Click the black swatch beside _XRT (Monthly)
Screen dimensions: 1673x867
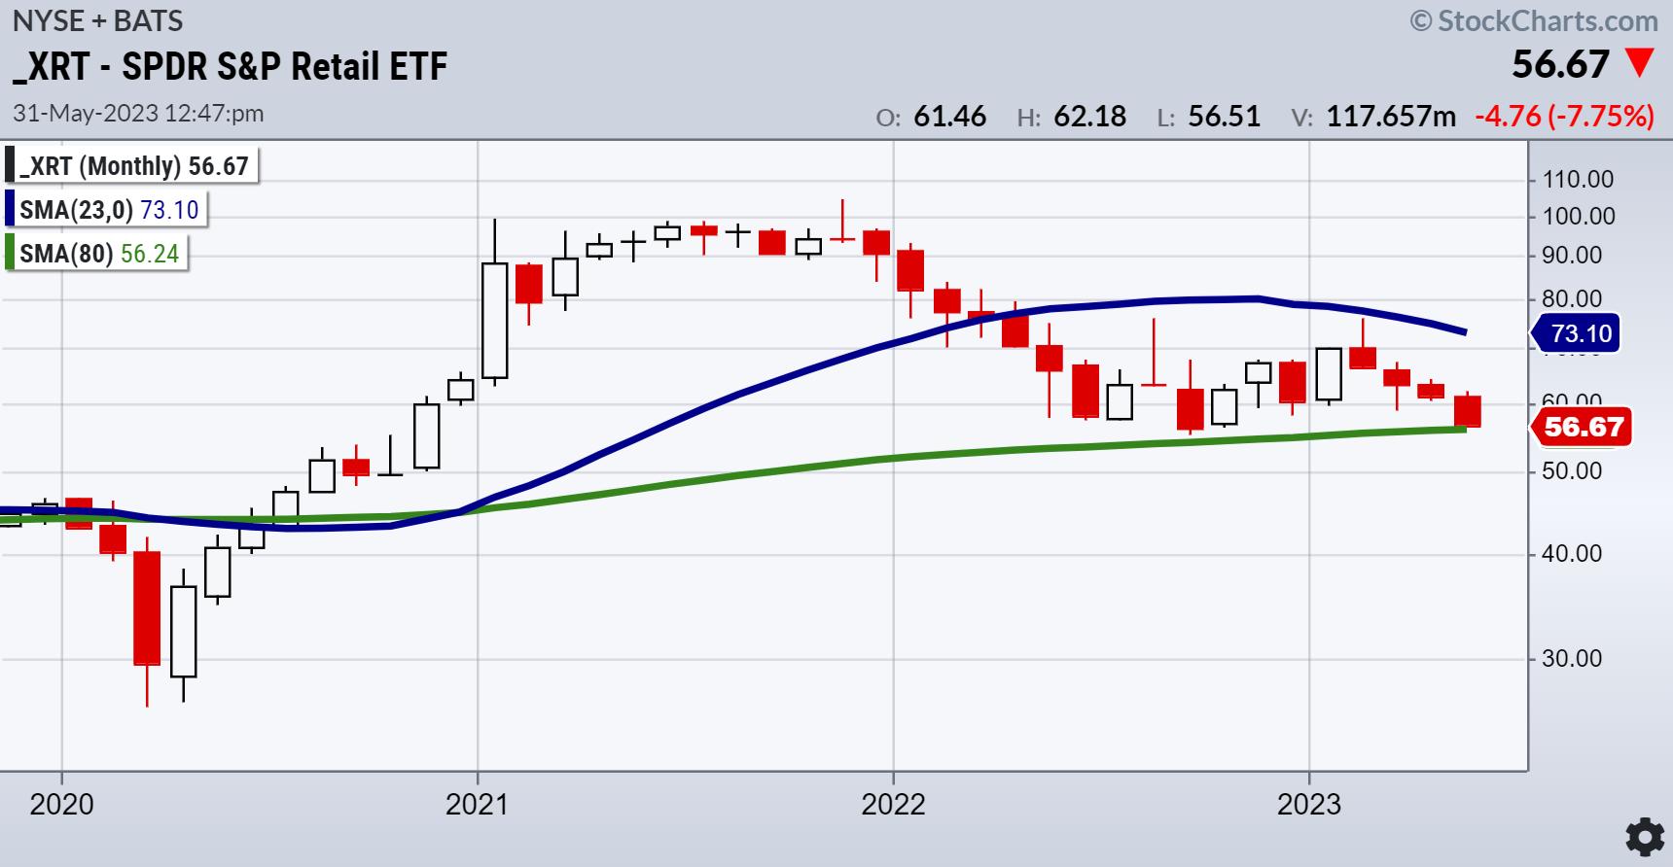click(10, 166)
